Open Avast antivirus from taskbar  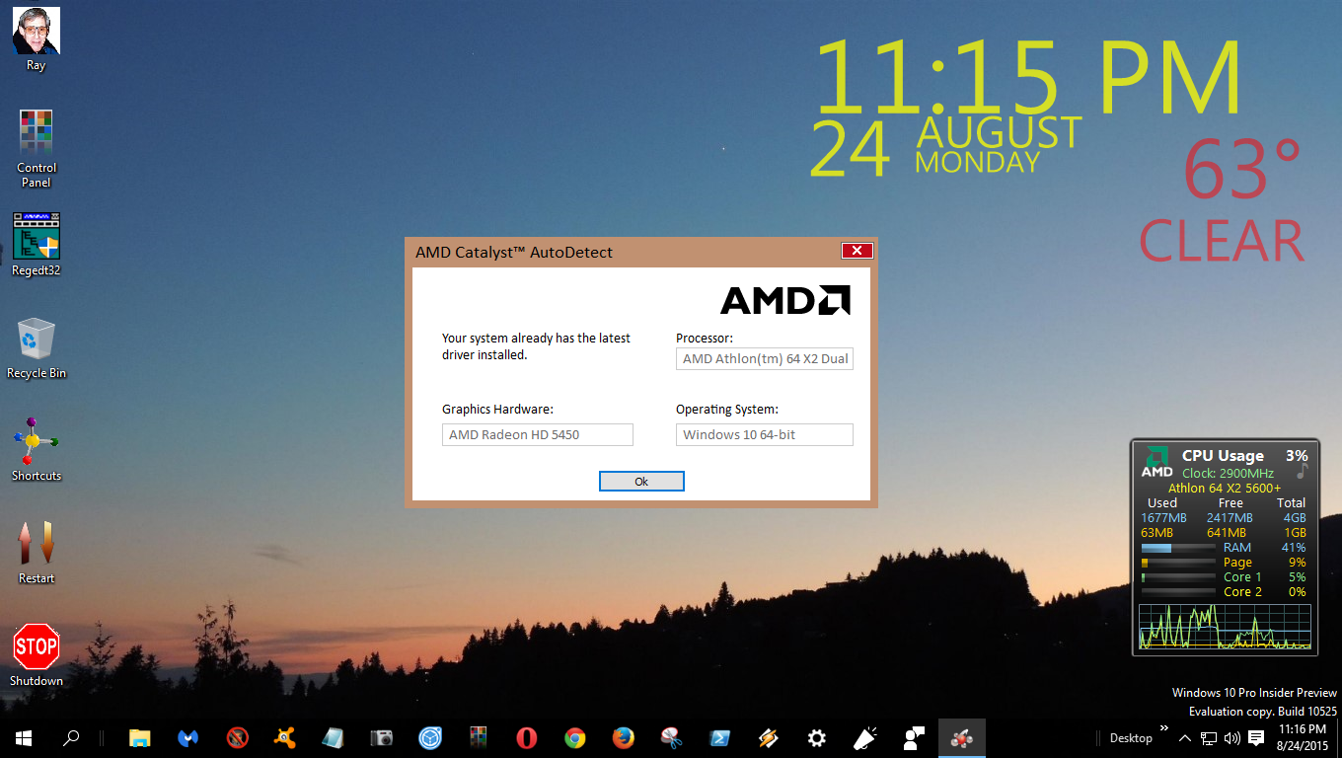[x=285, y=737]
